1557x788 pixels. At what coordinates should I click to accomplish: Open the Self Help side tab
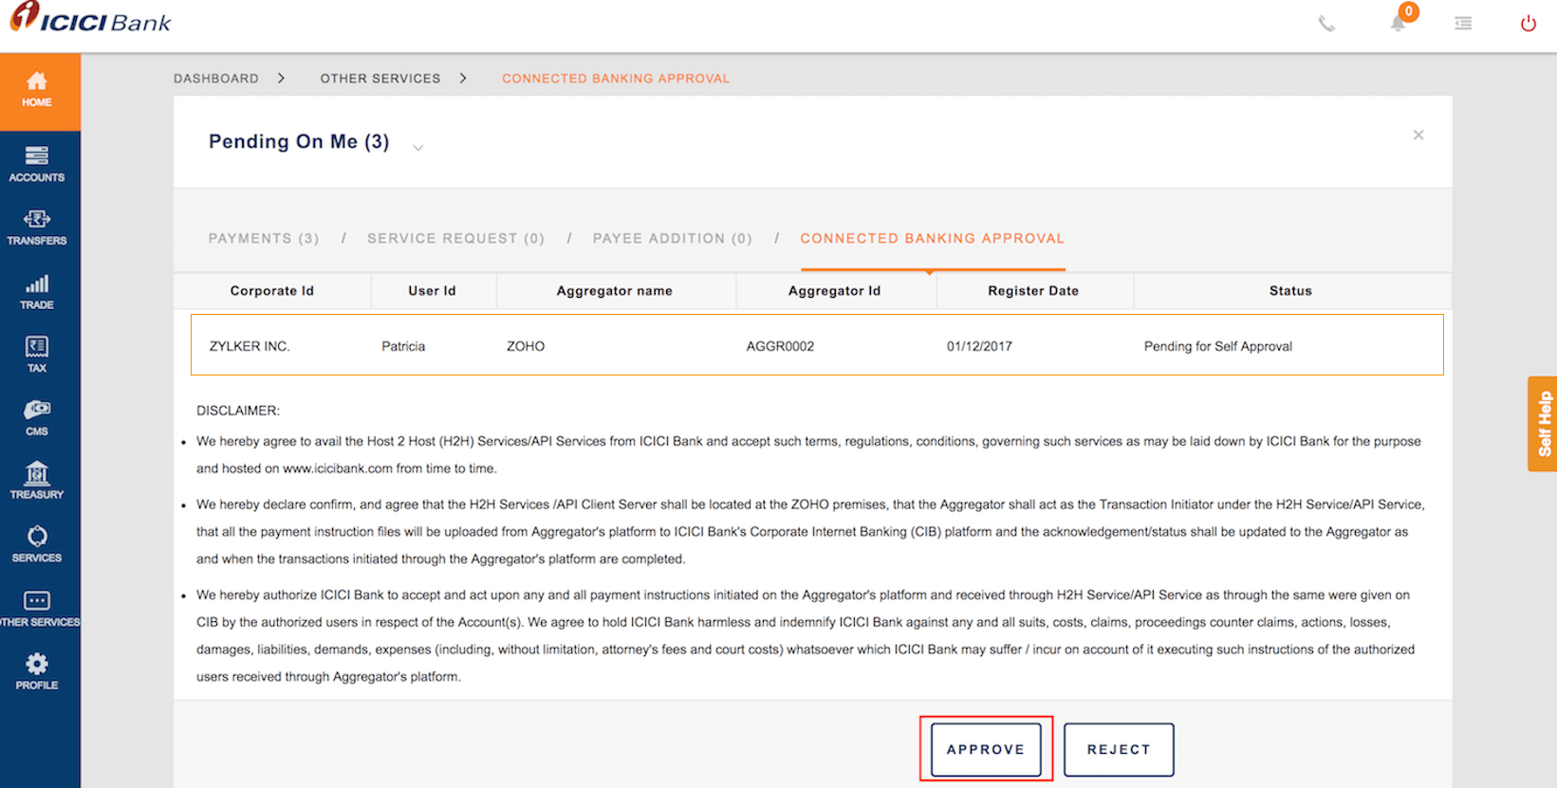[1543, 424]
